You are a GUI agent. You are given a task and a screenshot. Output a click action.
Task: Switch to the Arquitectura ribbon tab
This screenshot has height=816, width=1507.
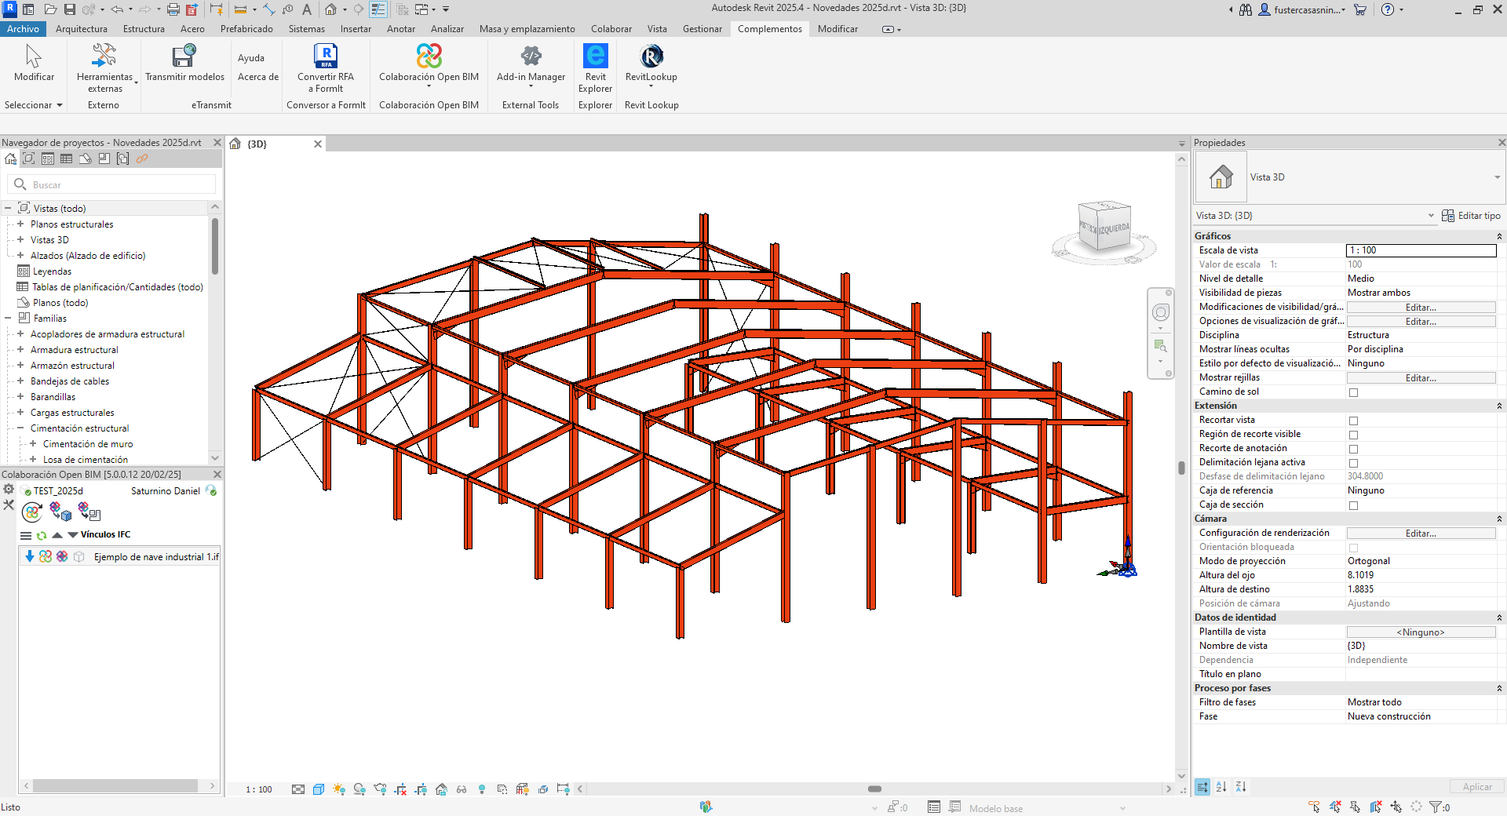(82, 29)
